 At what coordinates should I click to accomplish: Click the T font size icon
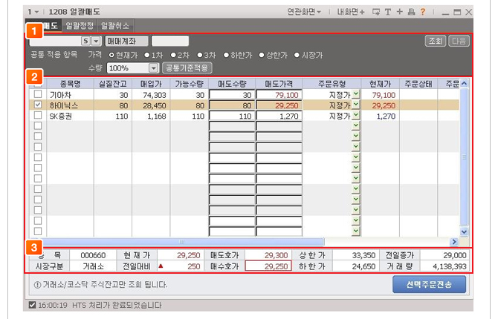click(388, 12)
